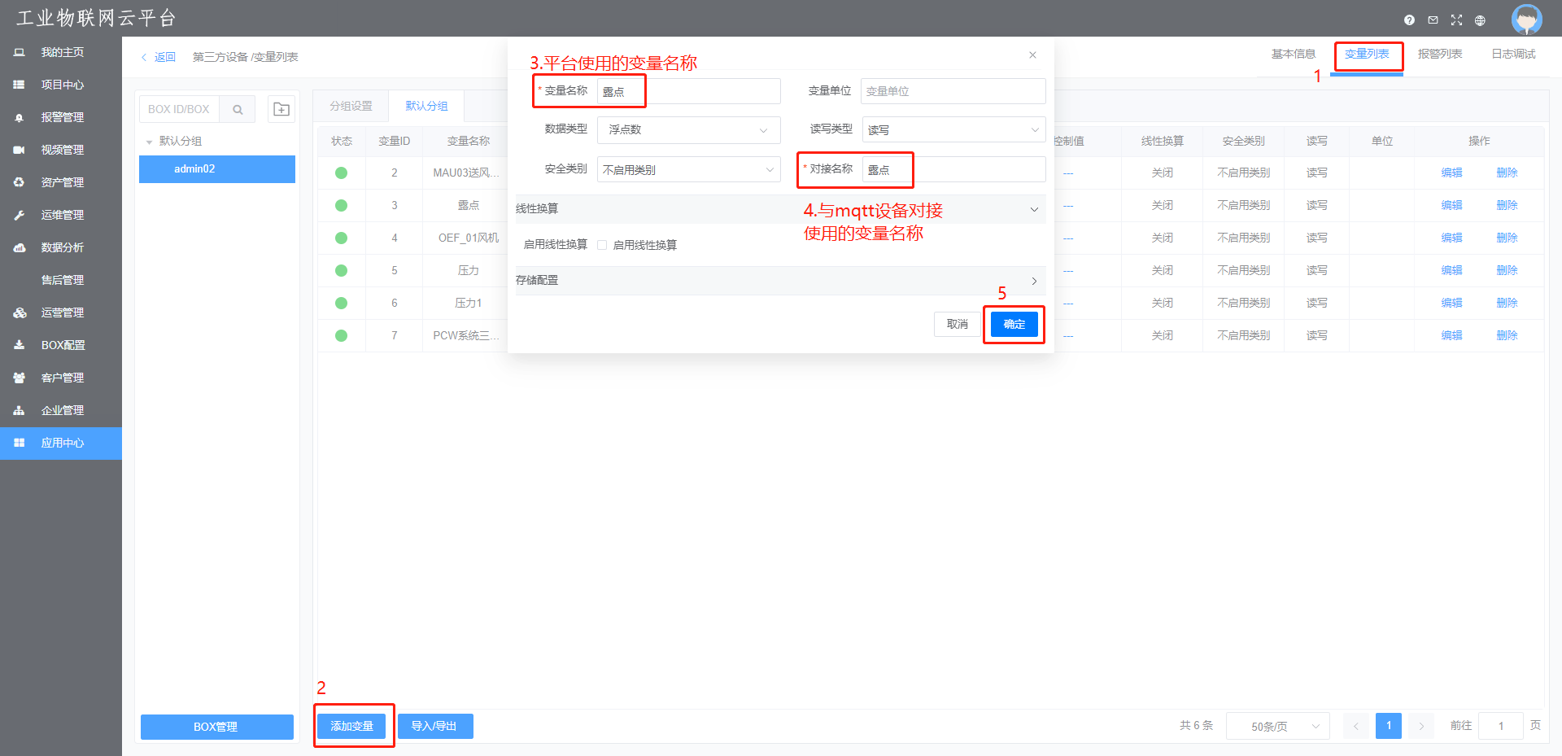Click the 添加变量 button
Viewport: 1562px width, 756px height.
351,726
